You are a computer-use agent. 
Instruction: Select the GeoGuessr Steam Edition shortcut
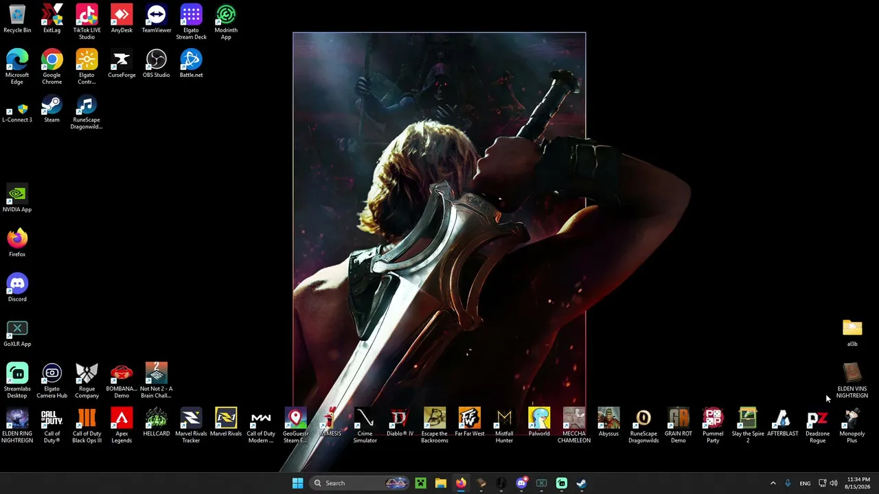click(295, 425)
